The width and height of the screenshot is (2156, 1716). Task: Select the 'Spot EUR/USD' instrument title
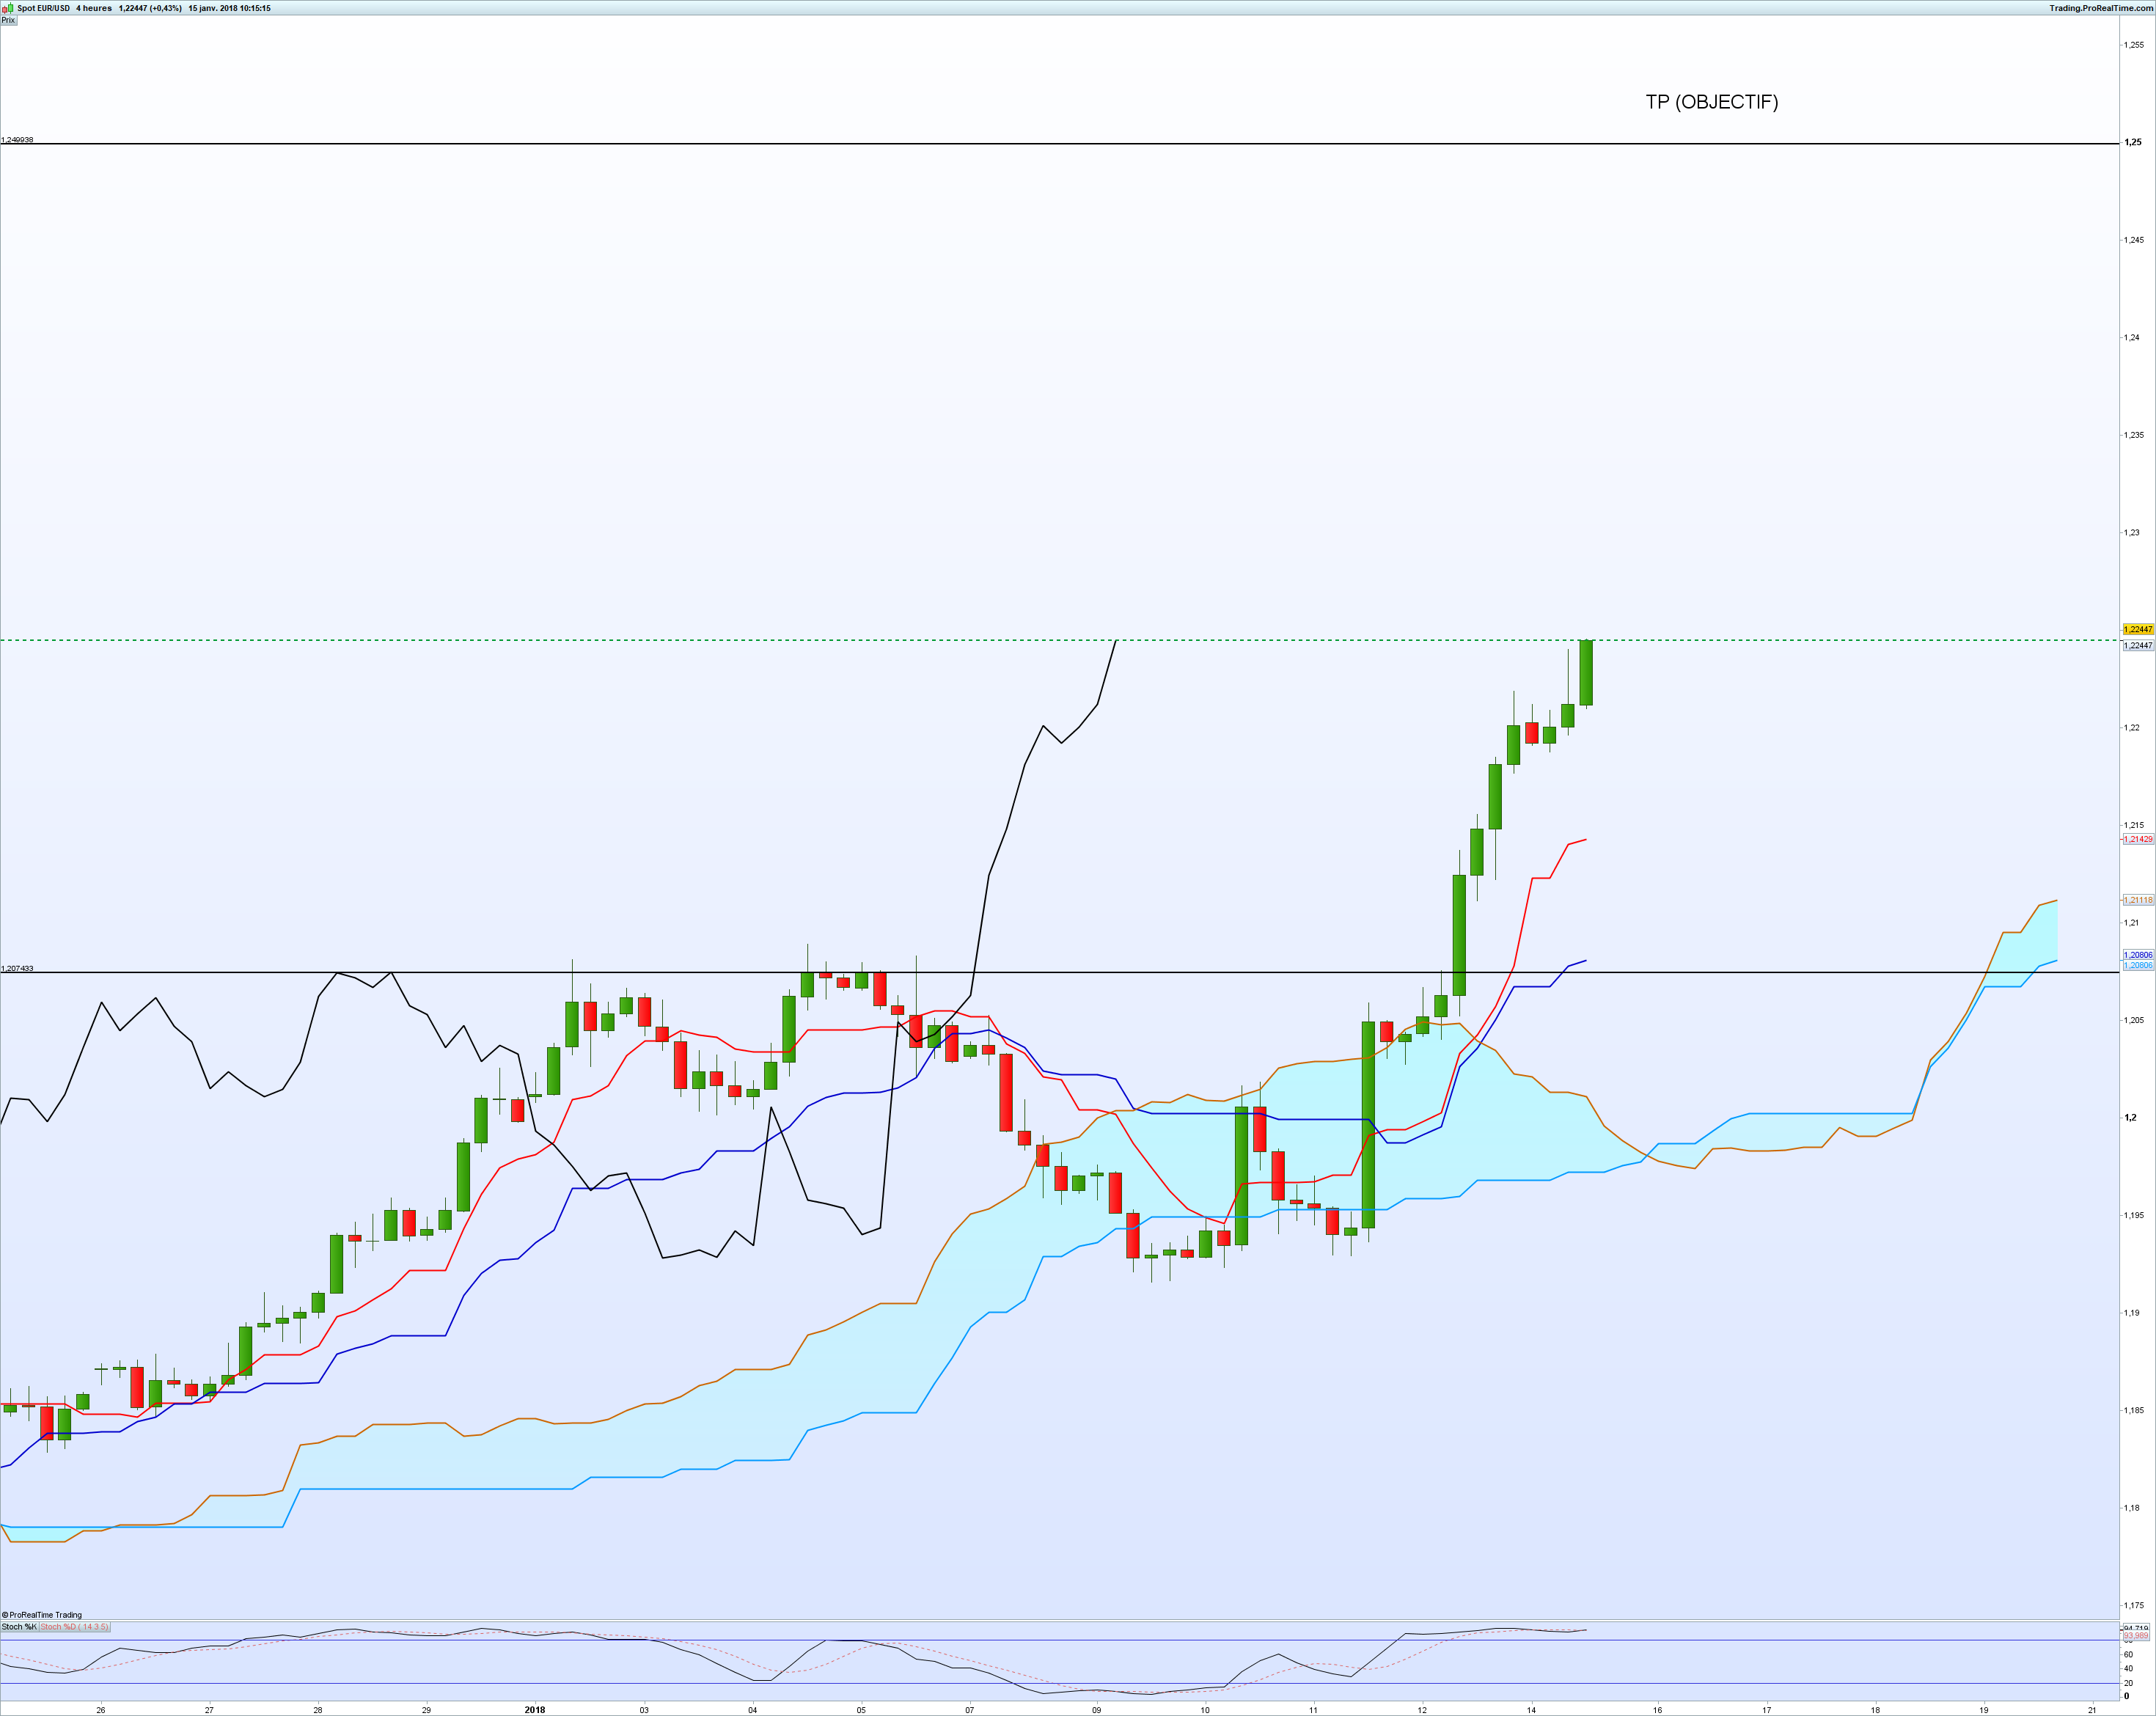[x=44, y=8]
